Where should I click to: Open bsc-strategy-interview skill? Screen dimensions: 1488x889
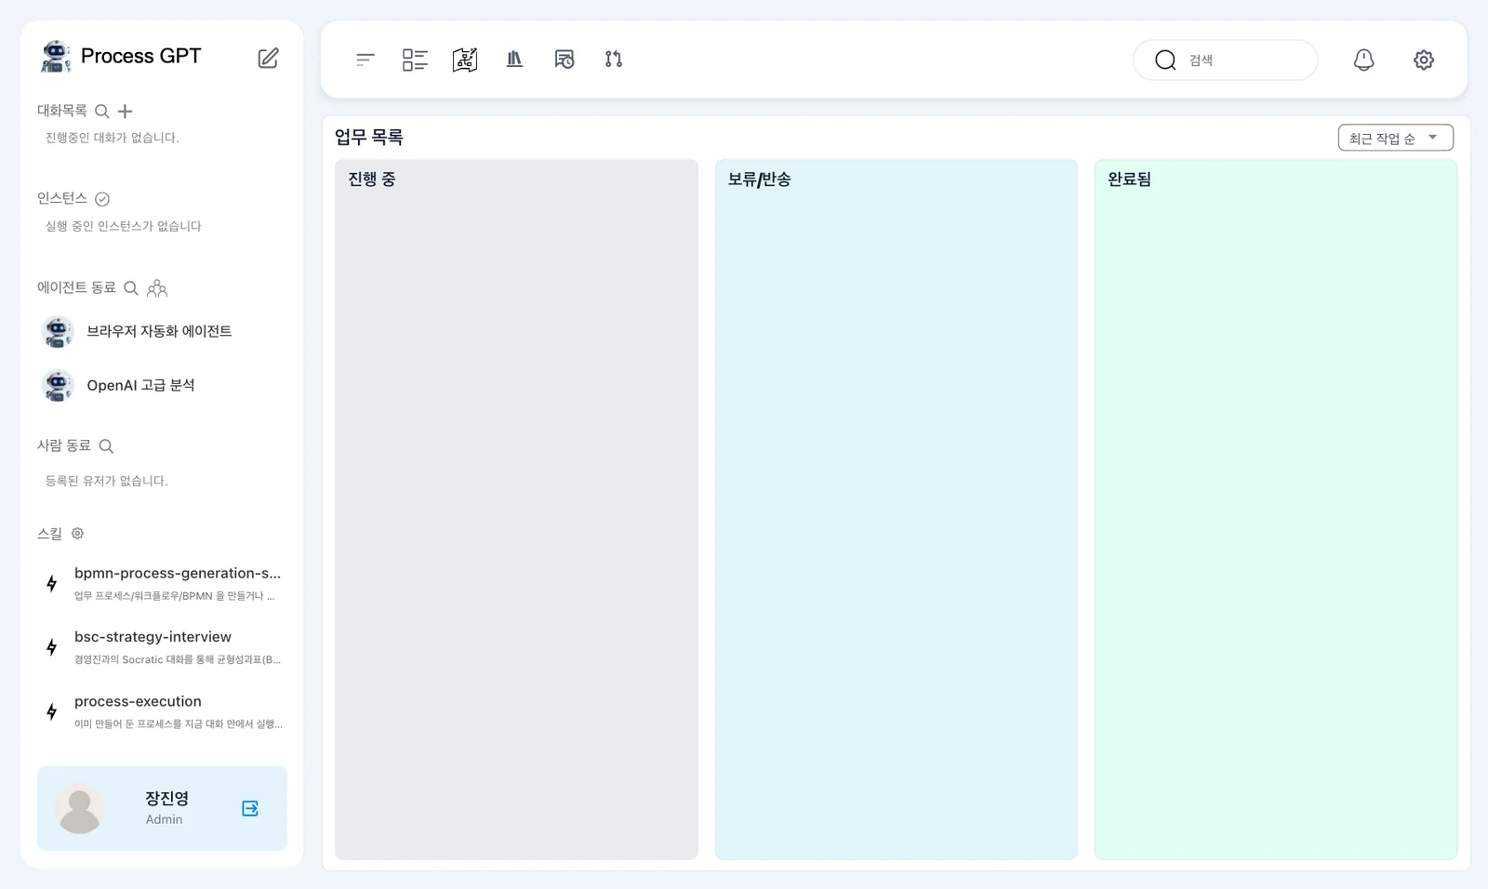(162, 647)
